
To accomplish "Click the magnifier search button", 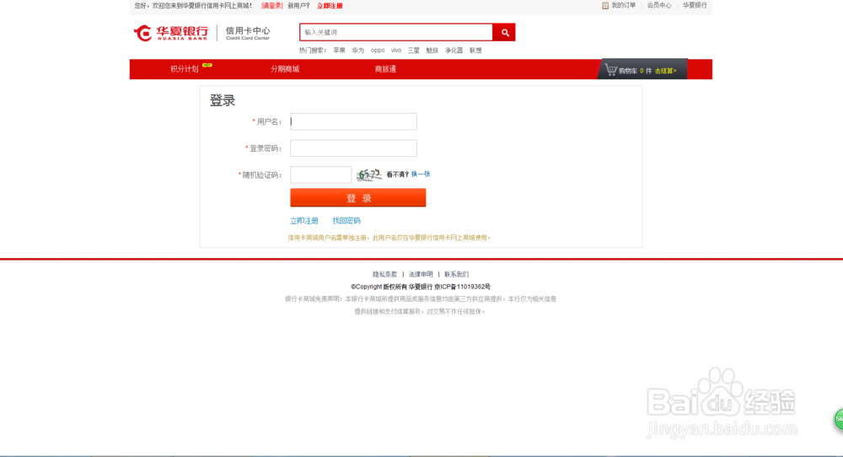I will (504, 32).
